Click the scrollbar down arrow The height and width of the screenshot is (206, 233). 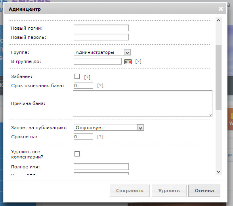(x=218, y=172)
